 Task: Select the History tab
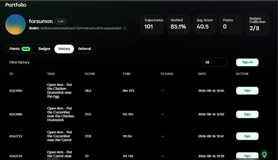64,49
